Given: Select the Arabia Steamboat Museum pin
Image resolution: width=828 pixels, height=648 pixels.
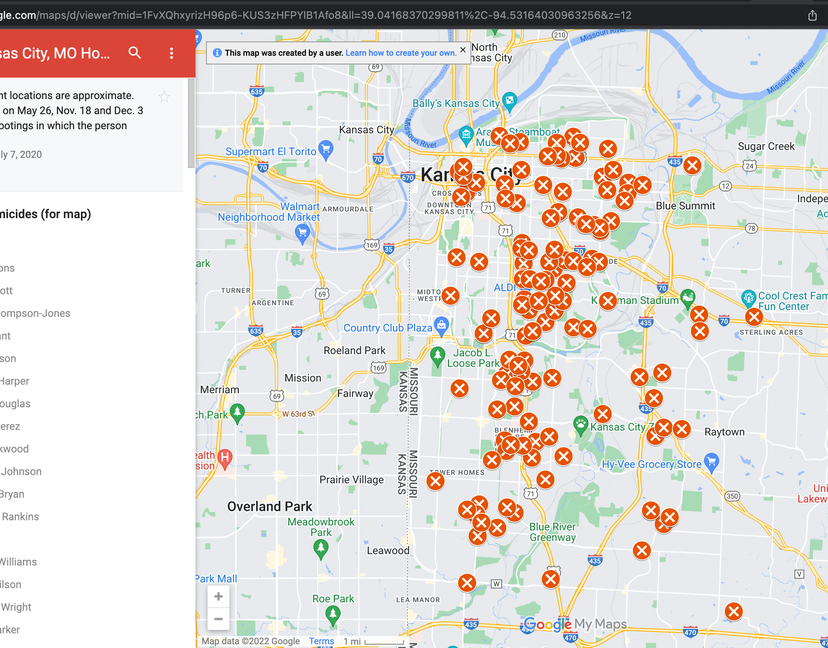Looking at the screenshot, I should click(x=466, y=136).
